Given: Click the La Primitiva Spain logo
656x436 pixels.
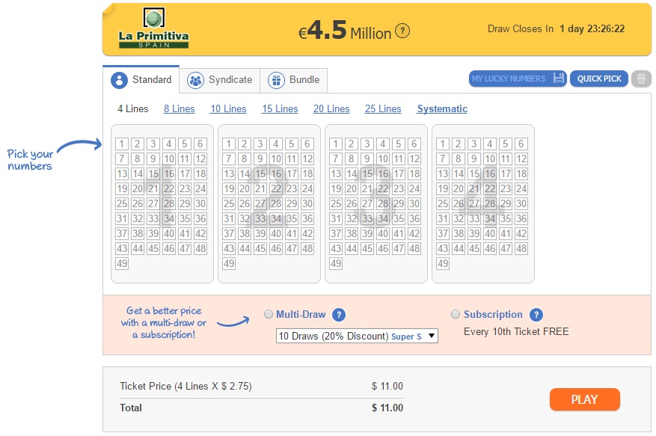Looking at the screenshot, I should (x=153, y=28).
